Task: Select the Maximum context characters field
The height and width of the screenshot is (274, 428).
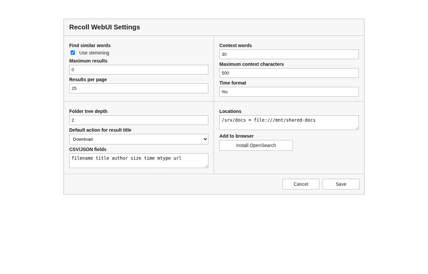Action: click(x=289, y=73)
